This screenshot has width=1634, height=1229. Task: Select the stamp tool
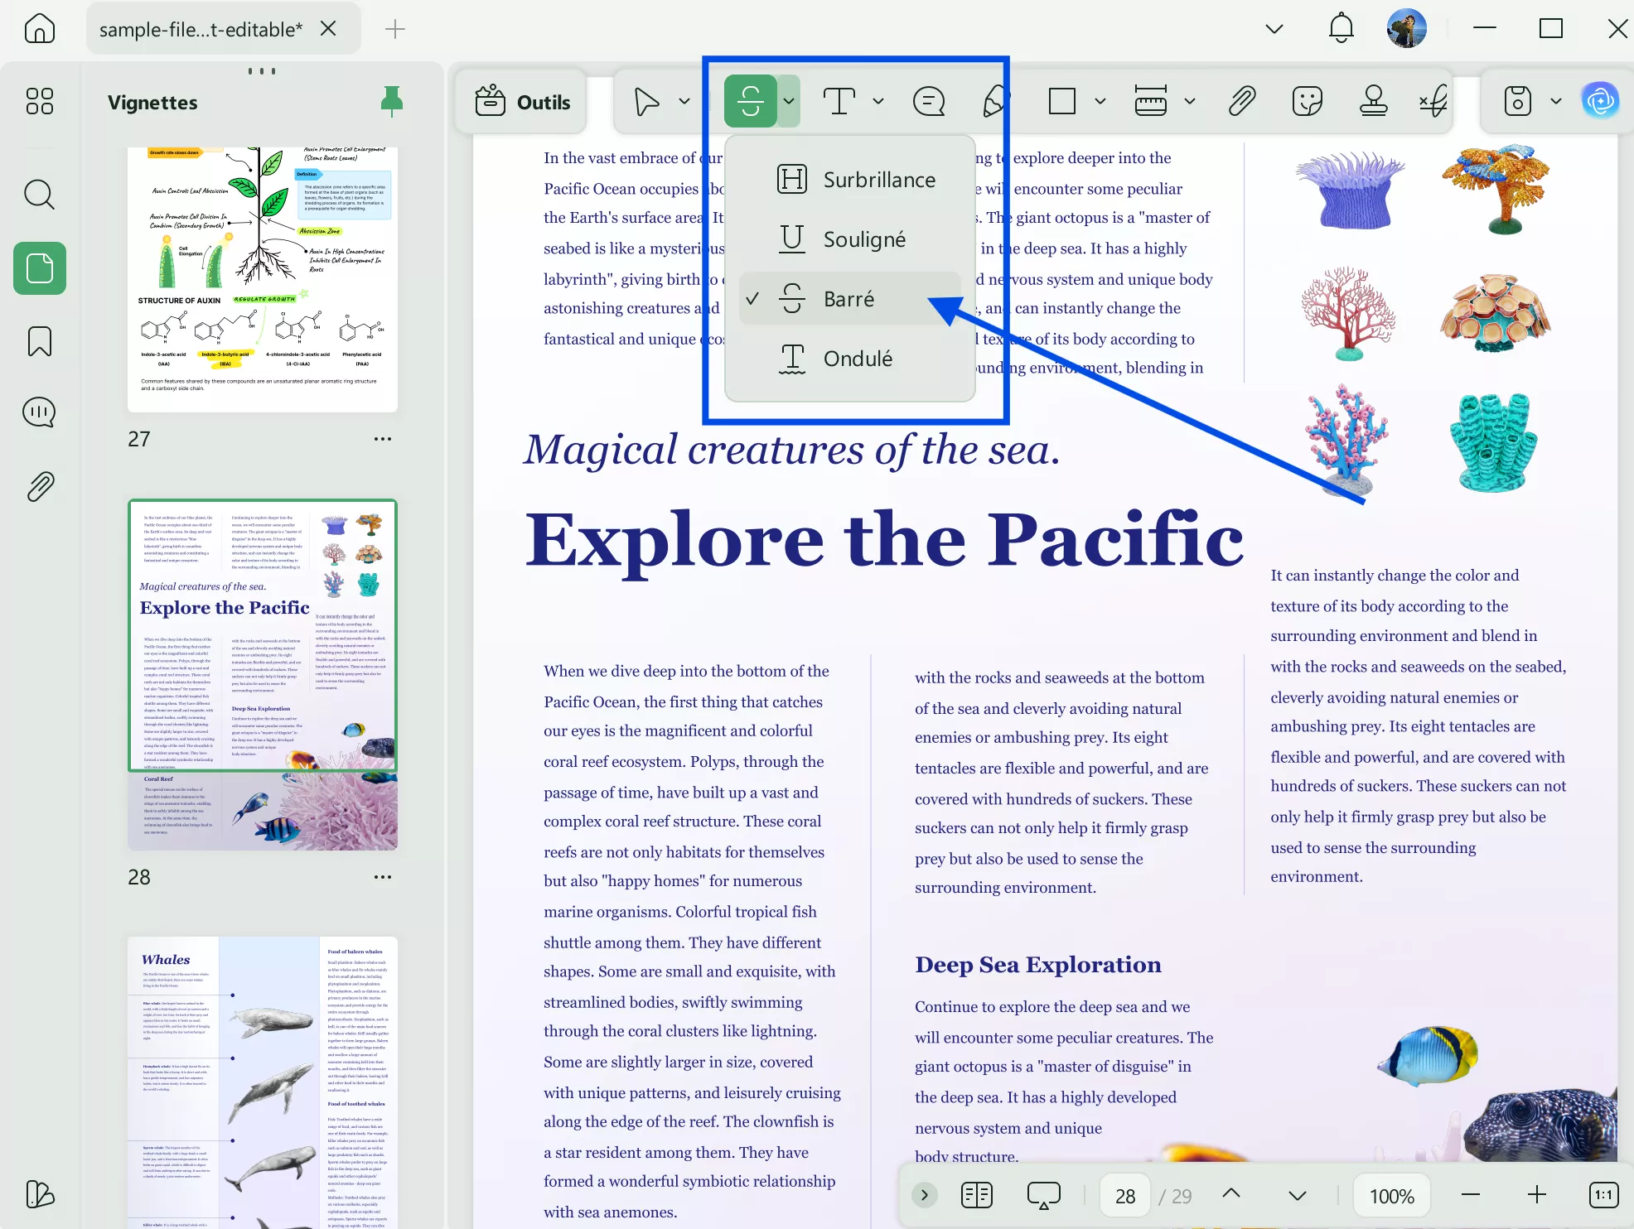pyautogui.click(x=1373, y=101)
